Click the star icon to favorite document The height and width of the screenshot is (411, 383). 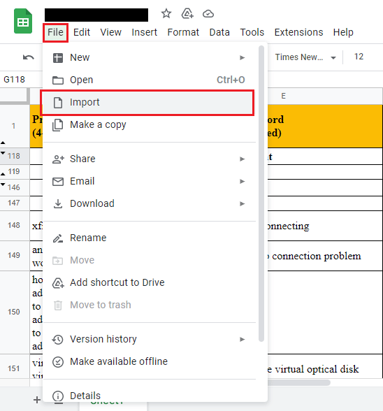pos(166,14)
